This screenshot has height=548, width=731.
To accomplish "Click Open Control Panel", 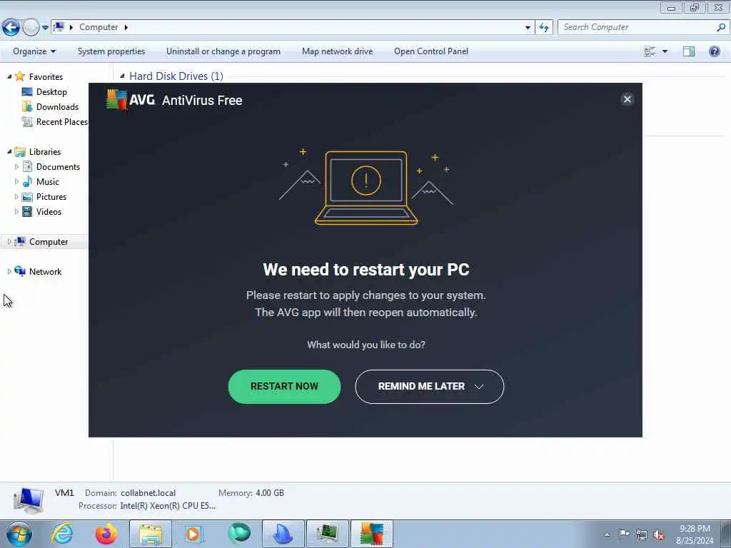I will 430,51.
